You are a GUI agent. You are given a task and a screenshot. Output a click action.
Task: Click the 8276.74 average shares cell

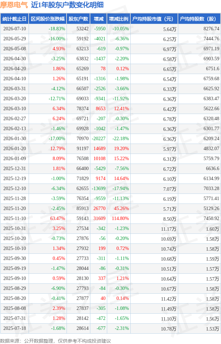pyautogui.click(x=211, y=29)
